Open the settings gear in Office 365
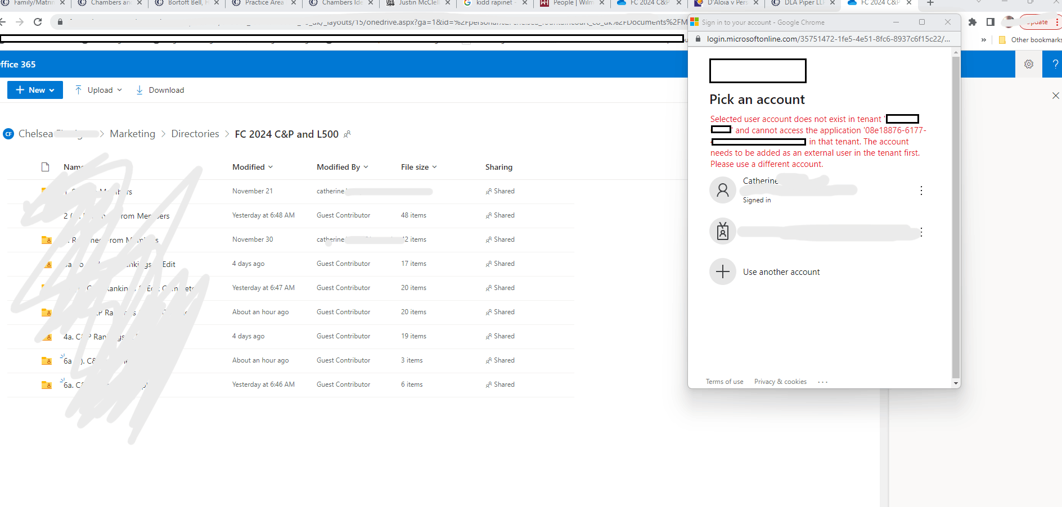Image resolution: width=1062 pixels, height=507 pixels. click(x=1029, y=64)
